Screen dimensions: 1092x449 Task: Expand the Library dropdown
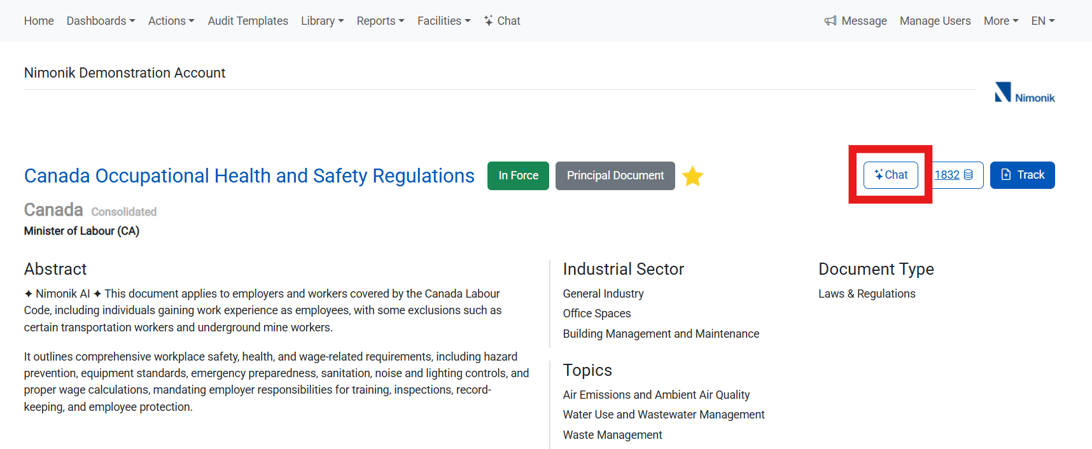tap(322, 21)
